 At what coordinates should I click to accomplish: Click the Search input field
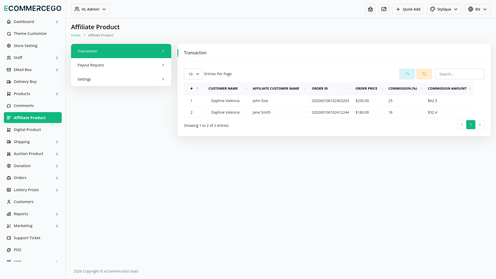tap(460, 74)
